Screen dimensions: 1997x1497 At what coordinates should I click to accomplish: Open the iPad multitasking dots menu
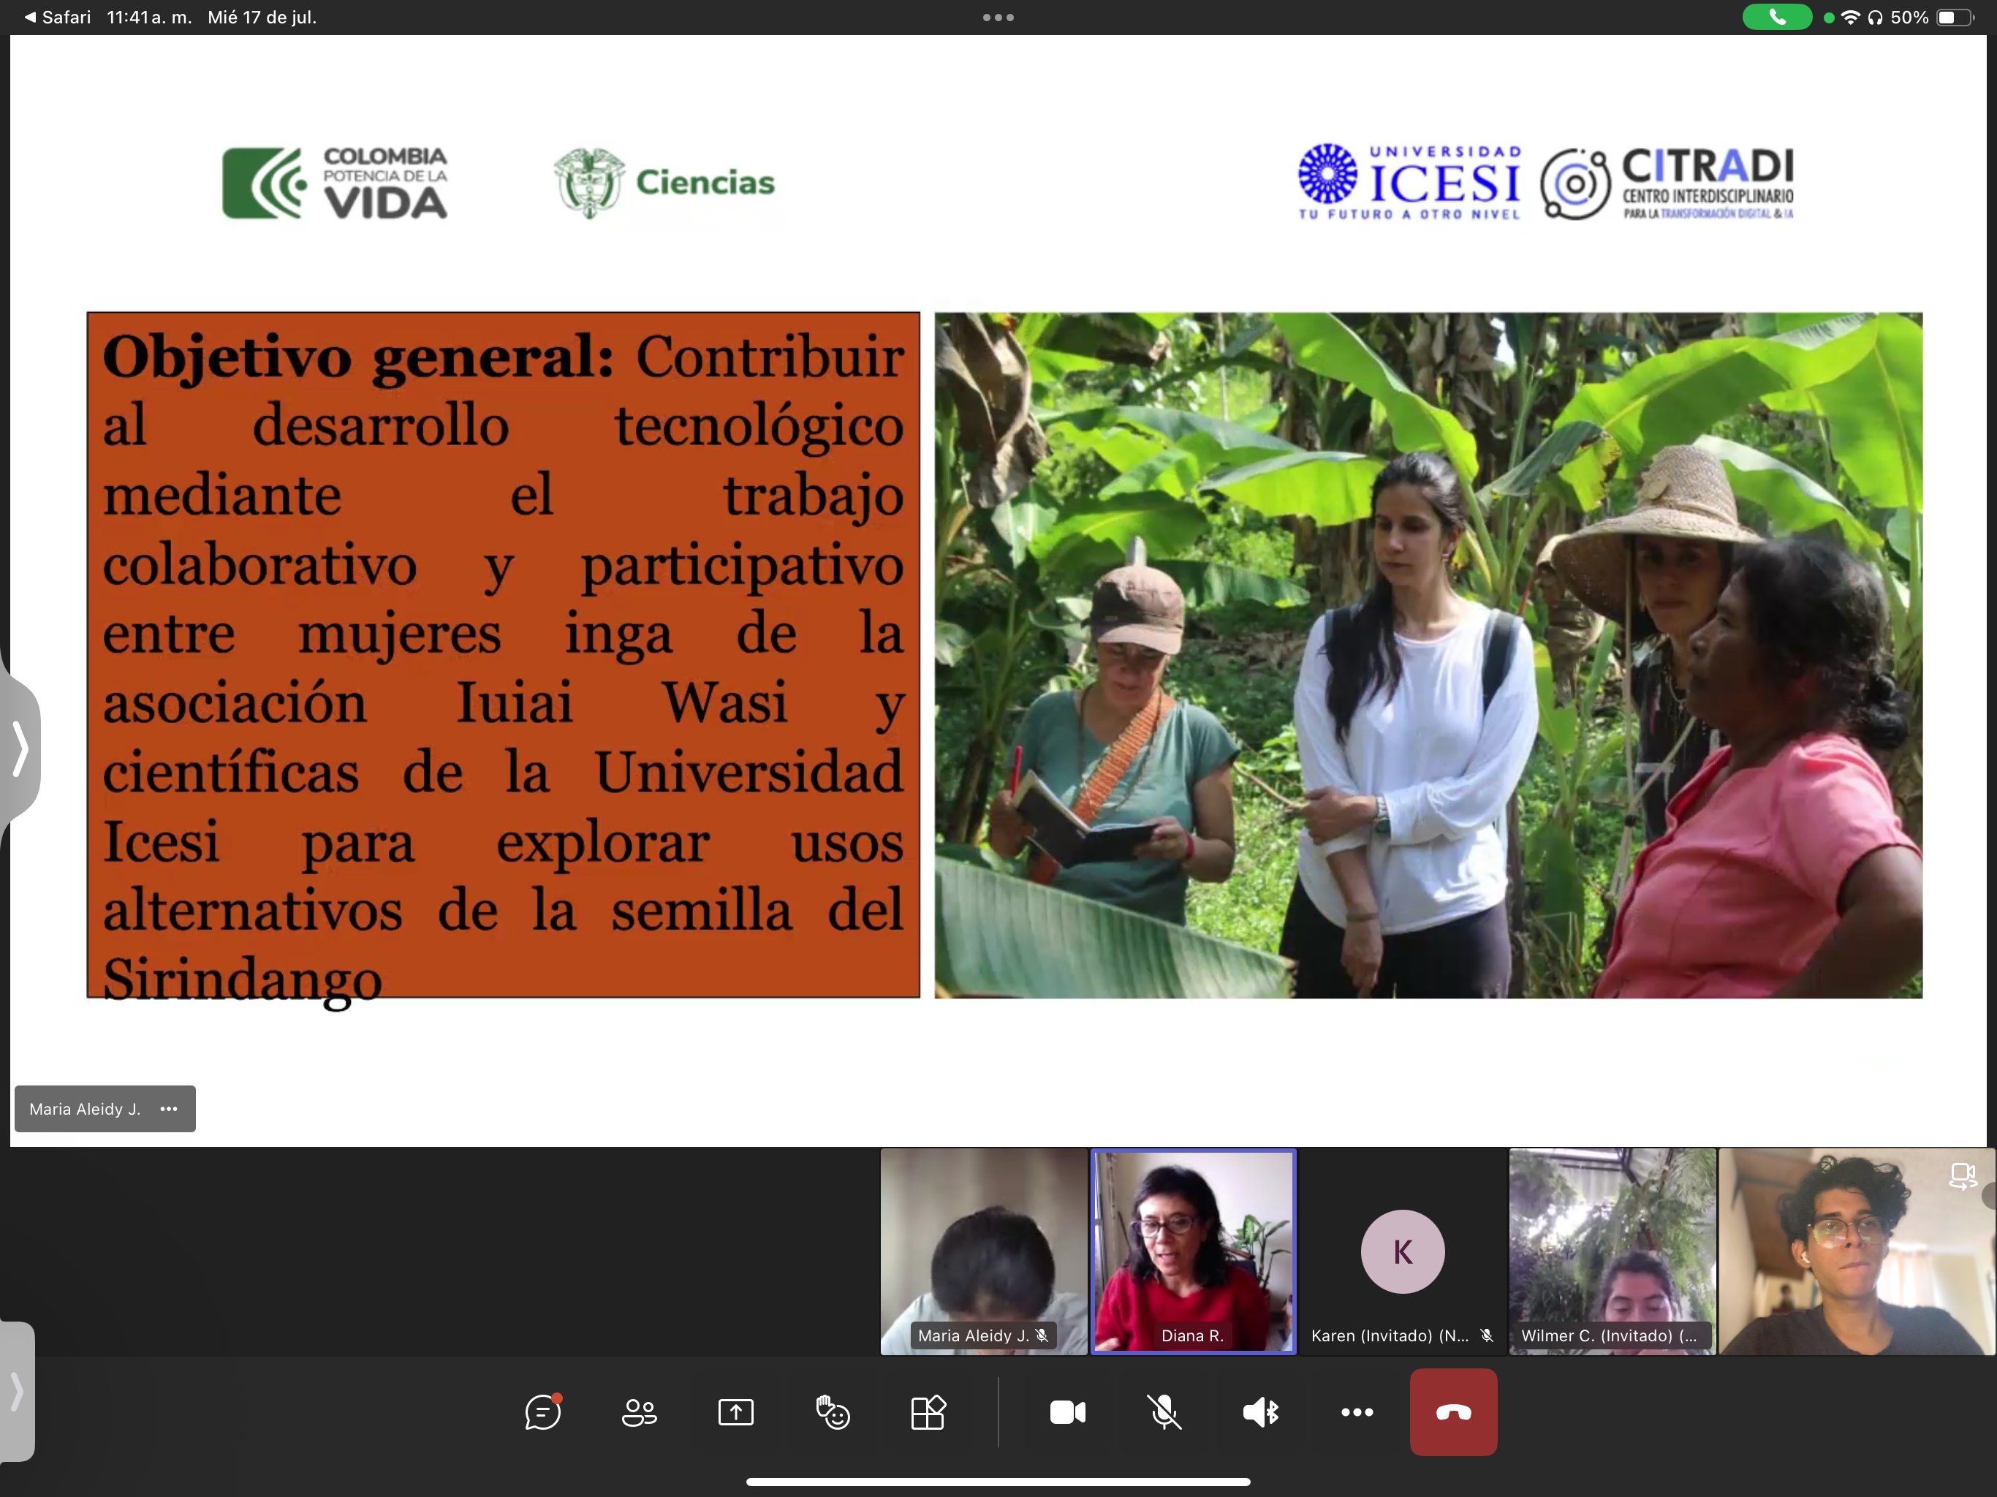[x=998, y=17]
